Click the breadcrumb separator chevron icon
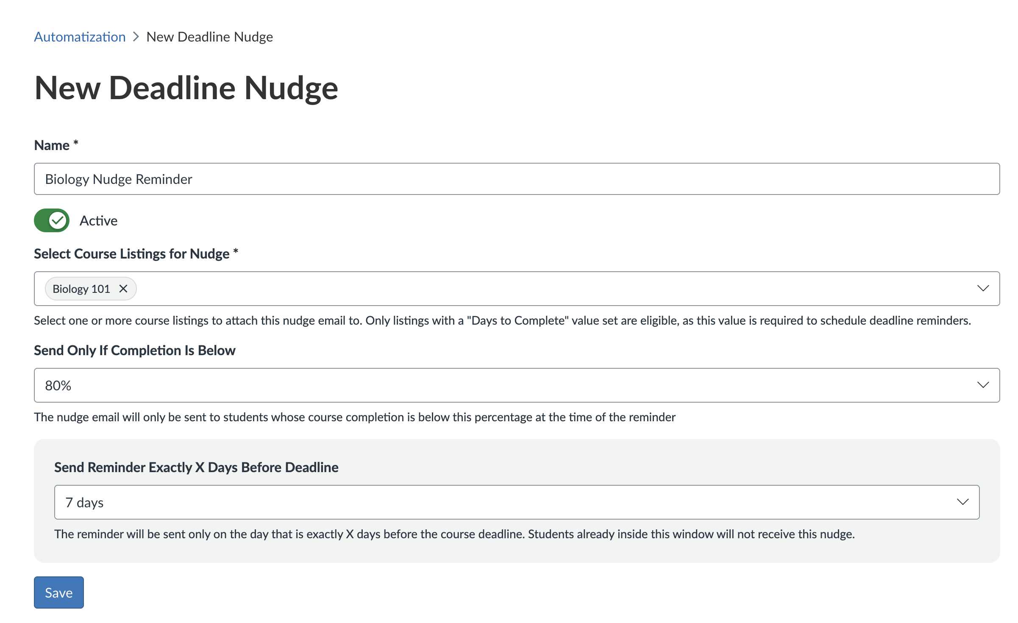Screen dimensions: 1018x623 136,37
